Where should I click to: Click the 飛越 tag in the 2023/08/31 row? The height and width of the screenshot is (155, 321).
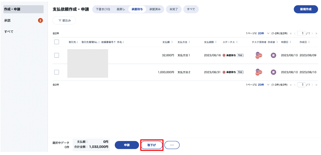pos(240,72)
